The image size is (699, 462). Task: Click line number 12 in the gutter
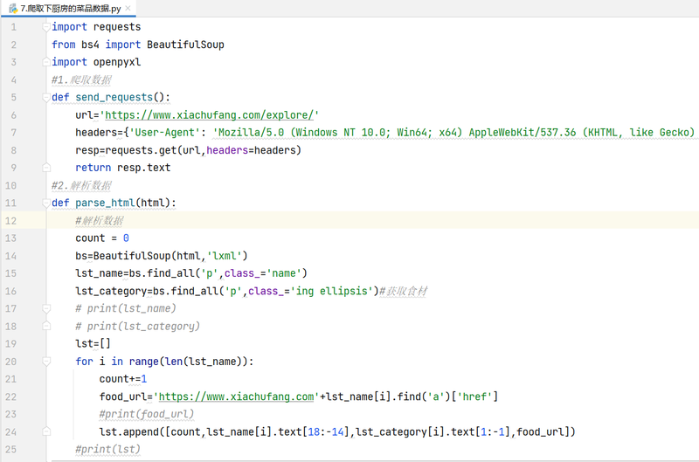[10, 221]
